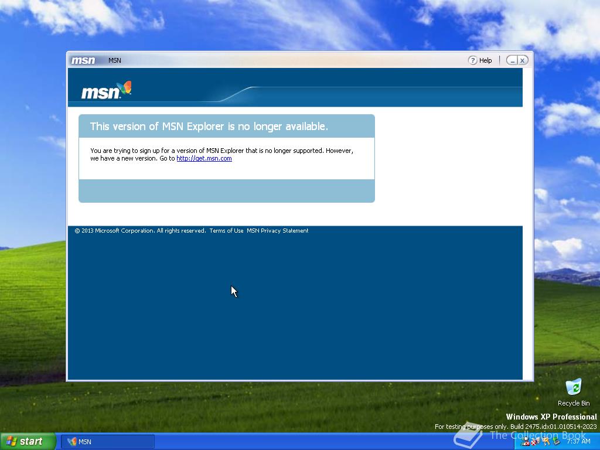Click the Windows Messenger tray icon
The height and width of the screenshot is (450, 600).
coord(526,442)
